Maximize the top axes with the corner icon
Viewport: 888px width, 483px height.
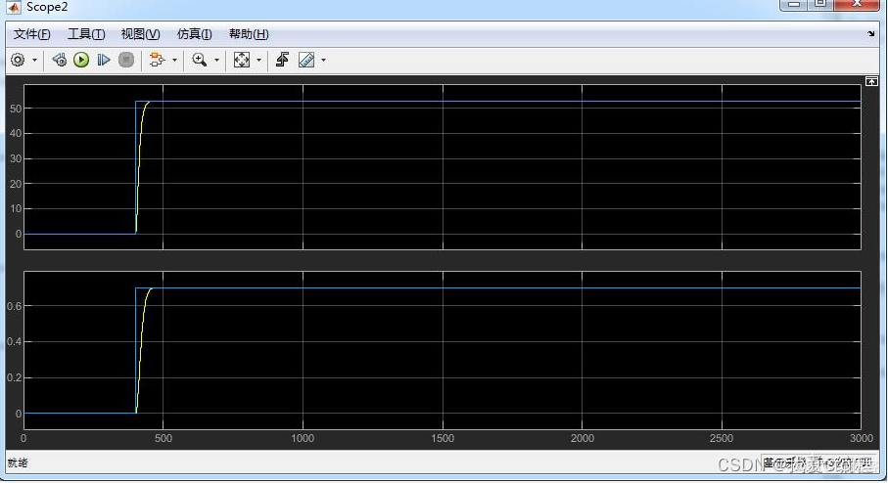pyautogui.click(x=871, y=81)
